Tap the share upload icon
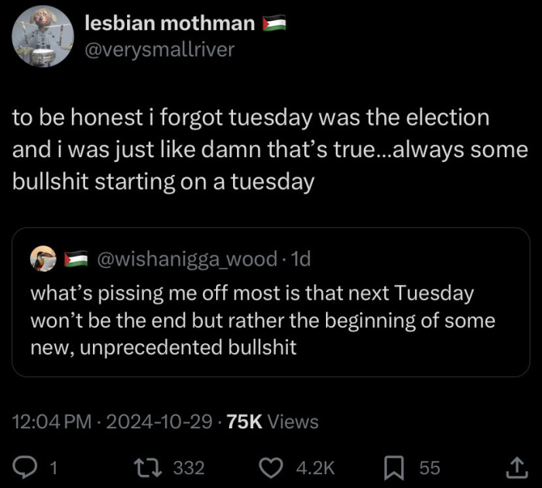The height and width of the screenshot is (488, 542). tap(515, 467)
